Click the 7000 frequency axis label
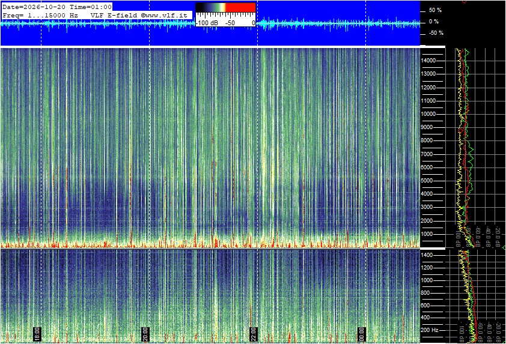 click(427, 154)
